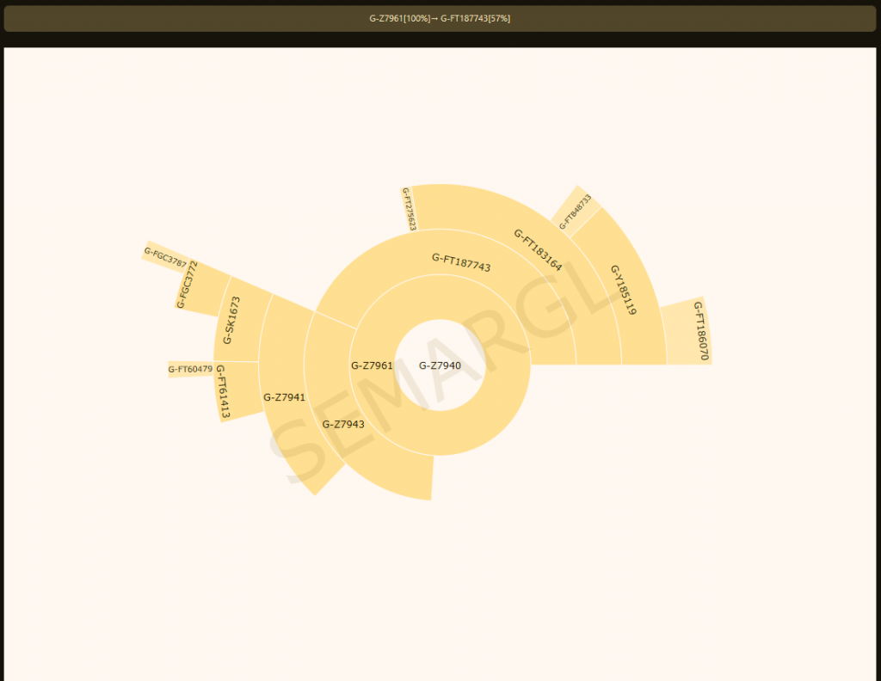The image size is (881, 681).
Task: Click the G-Z7961 ring segment
Action: (372, 366)
